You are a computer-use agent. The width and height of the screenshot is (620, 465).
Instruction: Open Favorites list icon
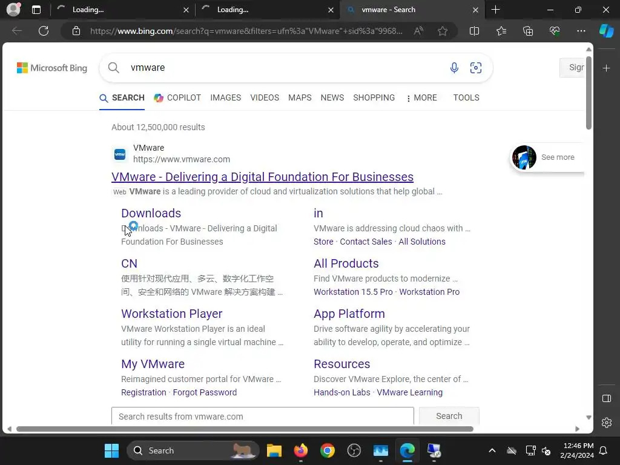[501, 31]
